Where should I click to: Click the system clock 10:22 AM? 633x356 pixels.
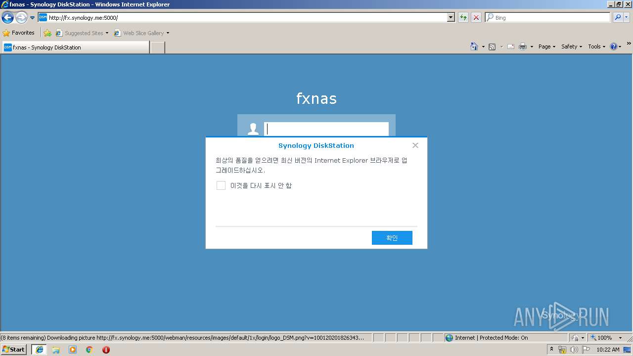click(608, 350)
